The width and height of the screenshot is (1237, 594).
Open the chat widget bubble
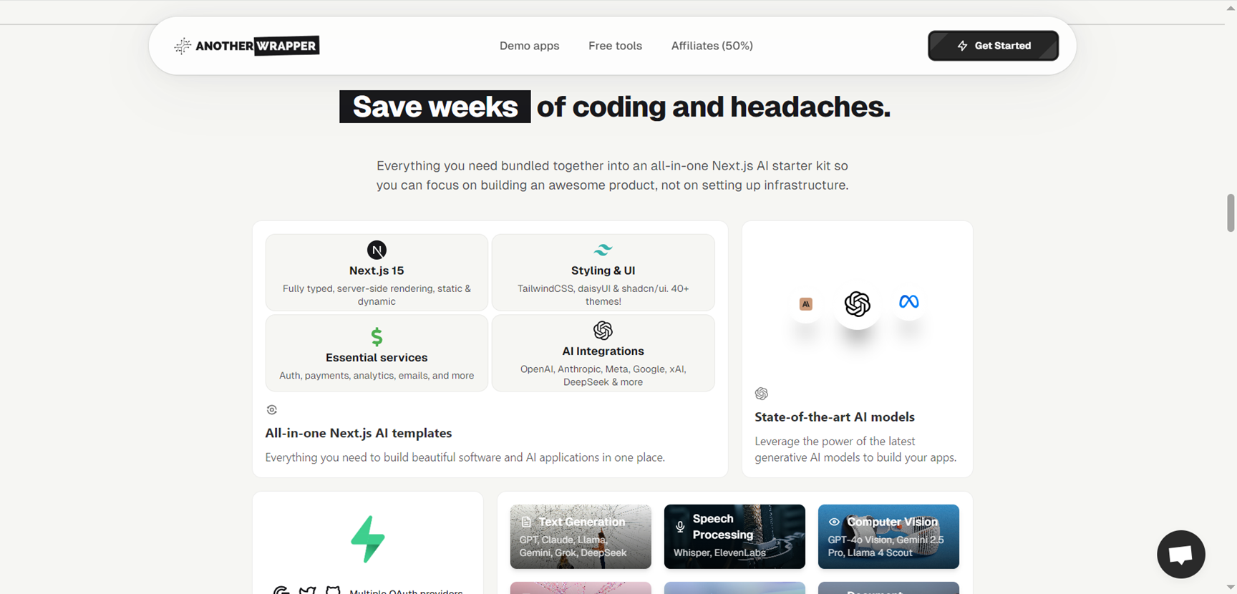1180,554
